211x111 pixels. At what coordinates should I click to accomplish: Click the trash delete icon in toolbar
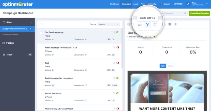click(176, 25)
